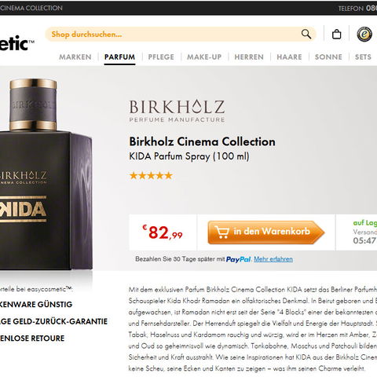
Task: Open the HERREN menu
Action: click(249, 57)
